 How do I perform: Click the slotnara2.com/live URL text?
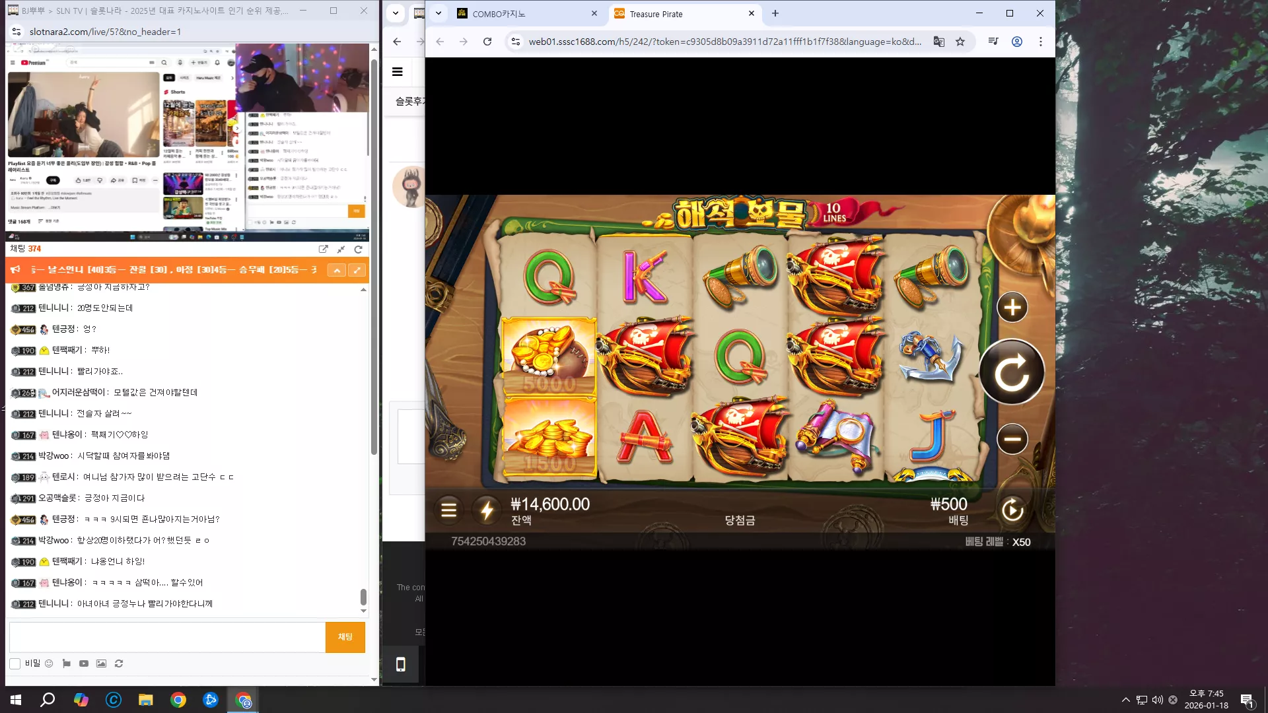tap(105, 32)
